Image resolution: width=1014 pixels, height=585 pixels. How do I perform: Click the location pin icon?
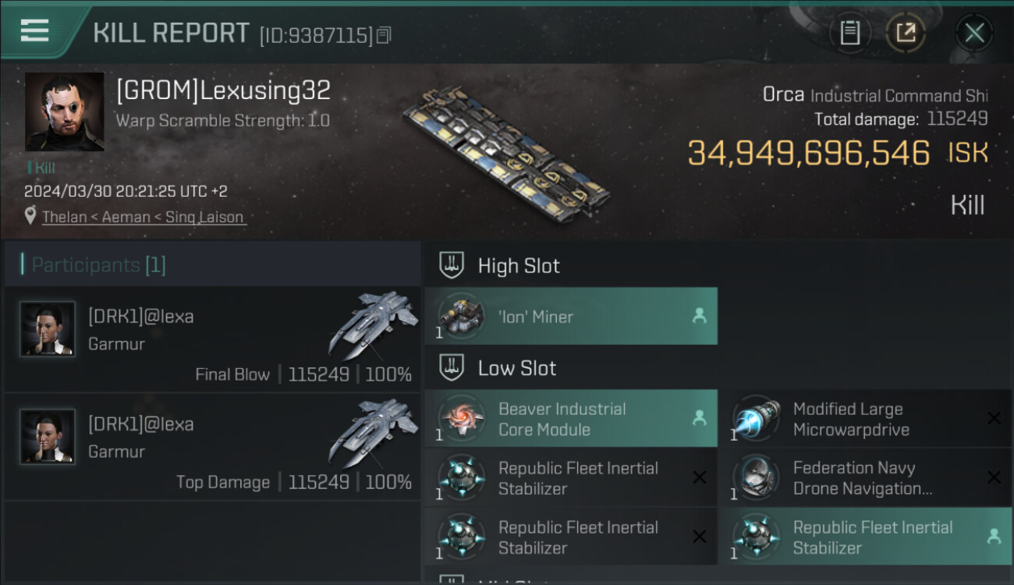pyautogui.click(x=30, y=216)
